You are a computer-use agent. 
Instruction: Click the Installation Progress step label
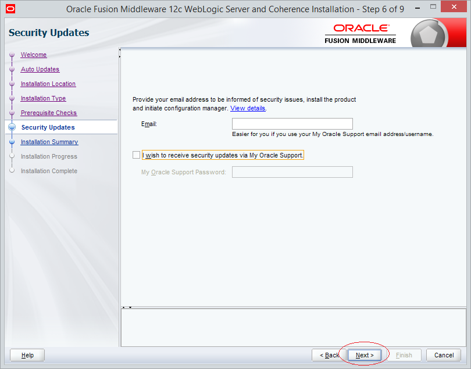tap(49, 156)
